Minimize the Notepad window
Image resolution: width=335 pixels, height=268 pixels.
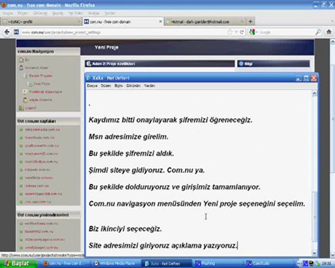coord(299,78)
